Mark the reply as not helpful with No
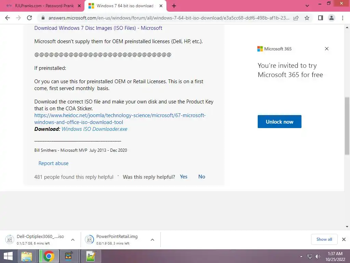 point(202,177)
